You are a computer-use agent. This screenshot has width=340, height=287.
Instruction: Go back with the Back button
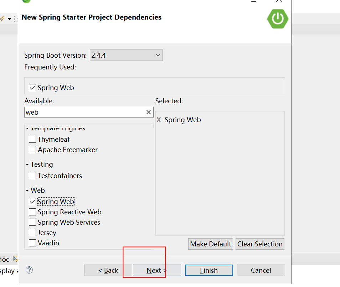(108, 270)
